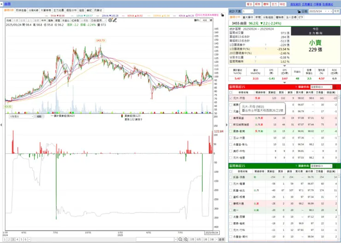The height and width of the screenshot is (243, 341).
Task: Tick the checkbox for 摩根大通
Action: [231, 204]
